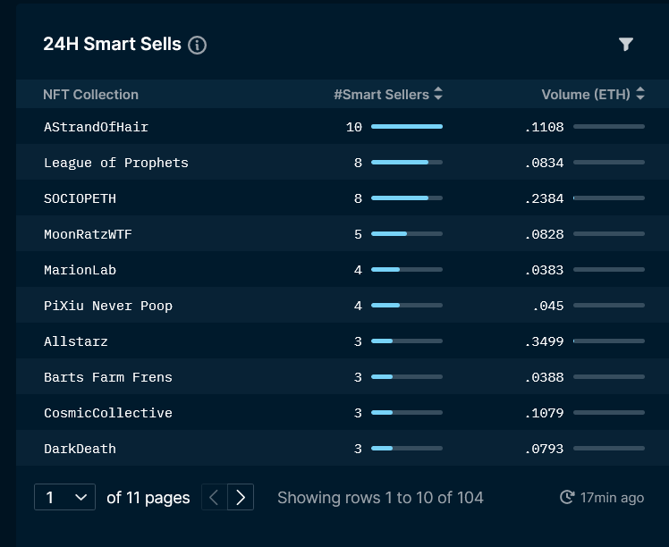The height and width of the screenshot is (547, 669).
Task: Open the filter funnel icon
Action: tap(625, 44)
